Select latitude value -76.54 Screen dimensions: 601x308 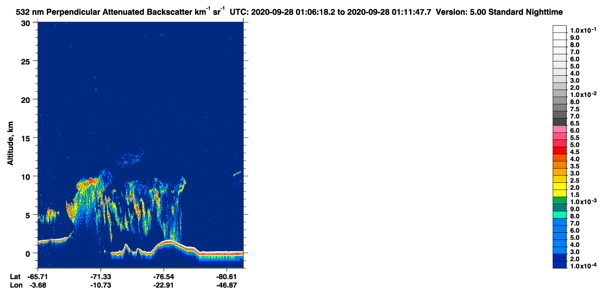point(164,276)
